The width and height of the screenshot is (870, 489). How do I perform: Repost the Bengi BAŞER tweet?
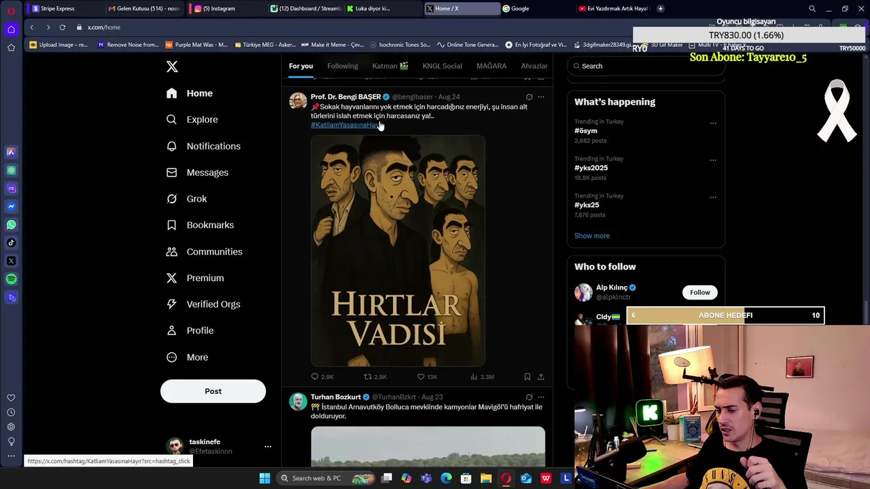click(375, 377)
